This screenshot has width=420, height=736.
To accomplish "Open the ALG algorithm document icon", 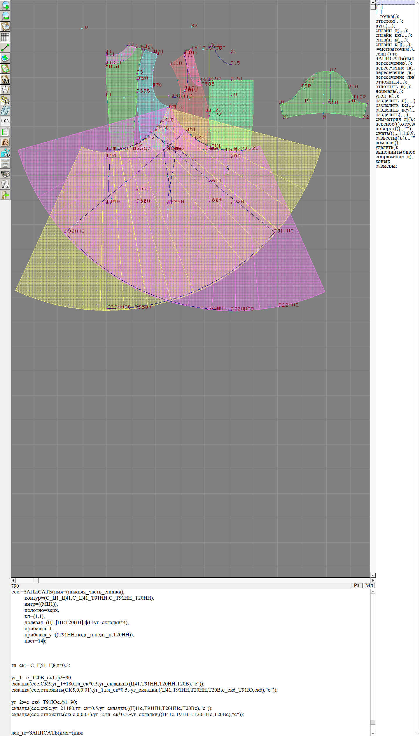I will tap(5, 184).
